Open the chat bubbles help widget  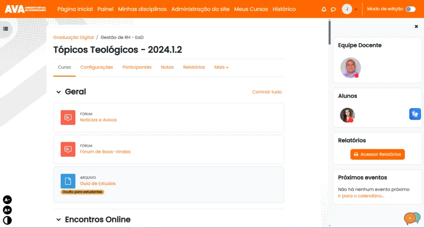pyautogui.click(x=412, y=218)
